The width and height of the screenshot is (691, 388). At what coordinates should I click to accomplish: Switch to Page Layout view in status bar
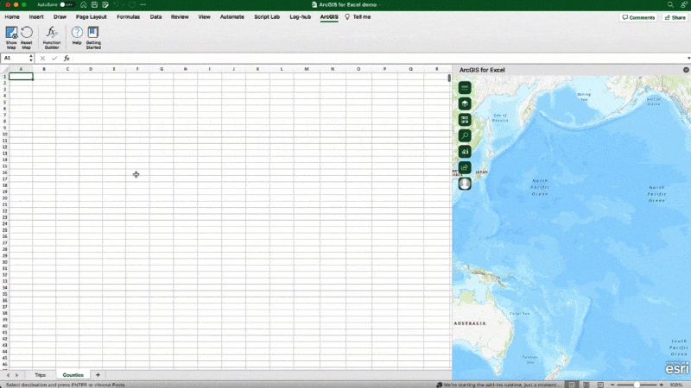(586, 385)
